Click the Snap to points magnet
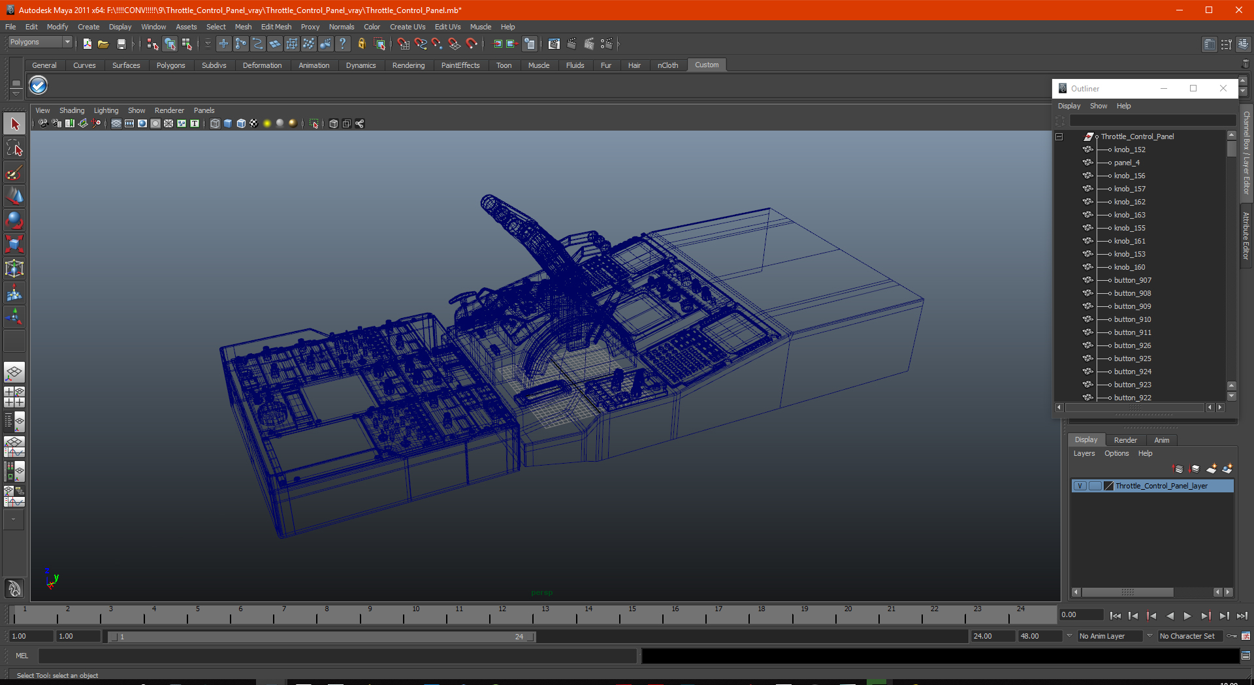1254x685 pixels. (437, 44)
